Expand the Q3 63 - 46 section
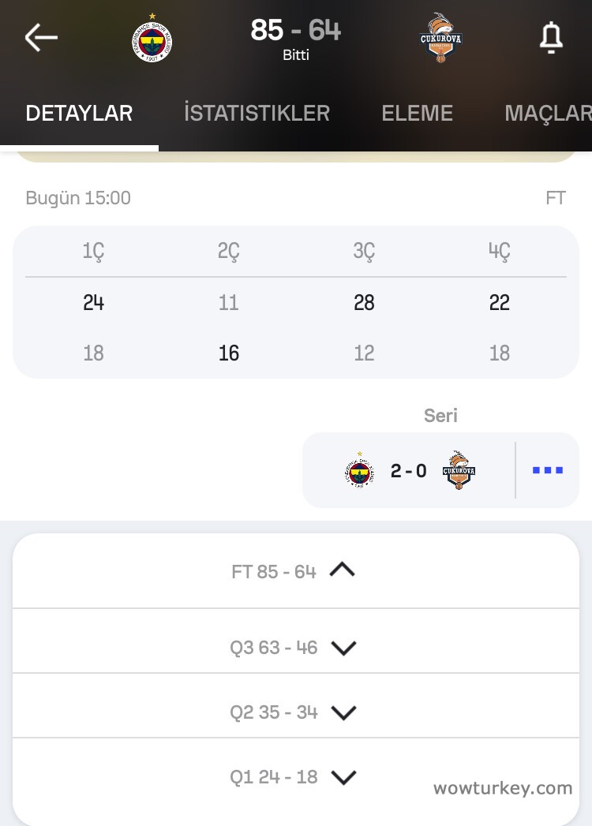This screenshot has width=592, height=826. (343, 648)
